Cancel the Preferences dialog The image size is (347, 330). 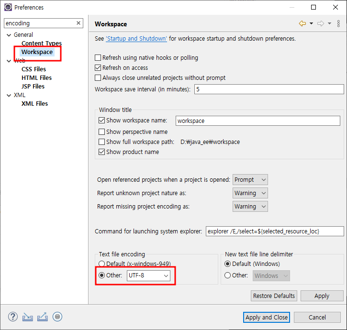(317, 317)
